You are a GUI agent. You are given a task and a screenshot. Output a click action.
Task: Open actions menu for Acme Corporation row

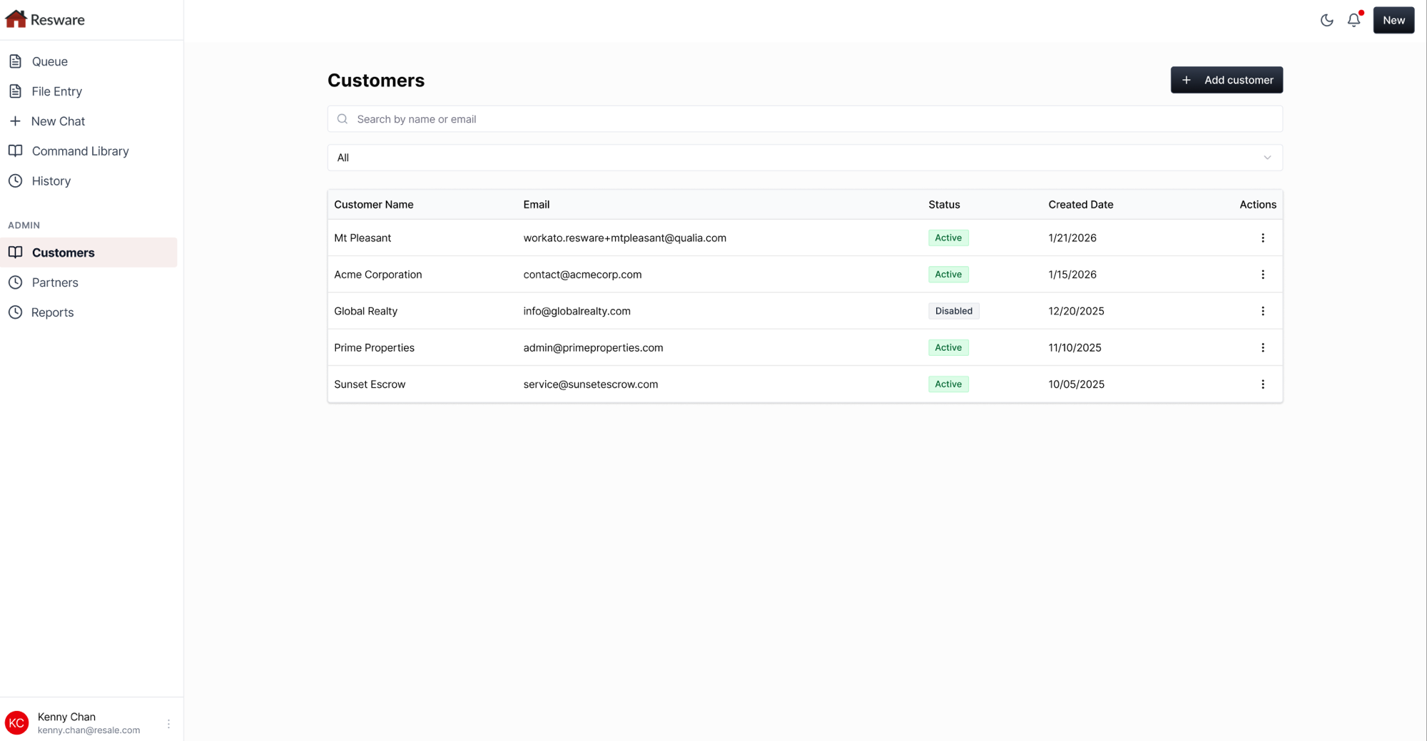point(1262,275)
